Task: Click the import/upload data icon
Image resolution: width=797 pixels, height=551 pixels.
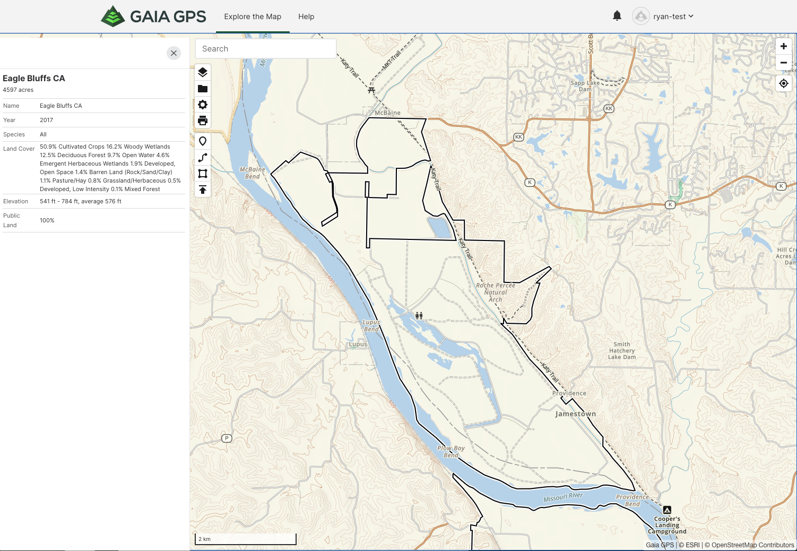Action: (203, 190)
